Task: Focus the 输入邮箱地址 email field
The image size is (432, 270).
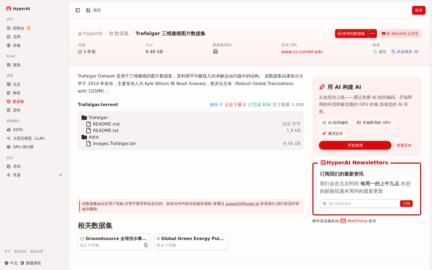Action: [363, 204]
